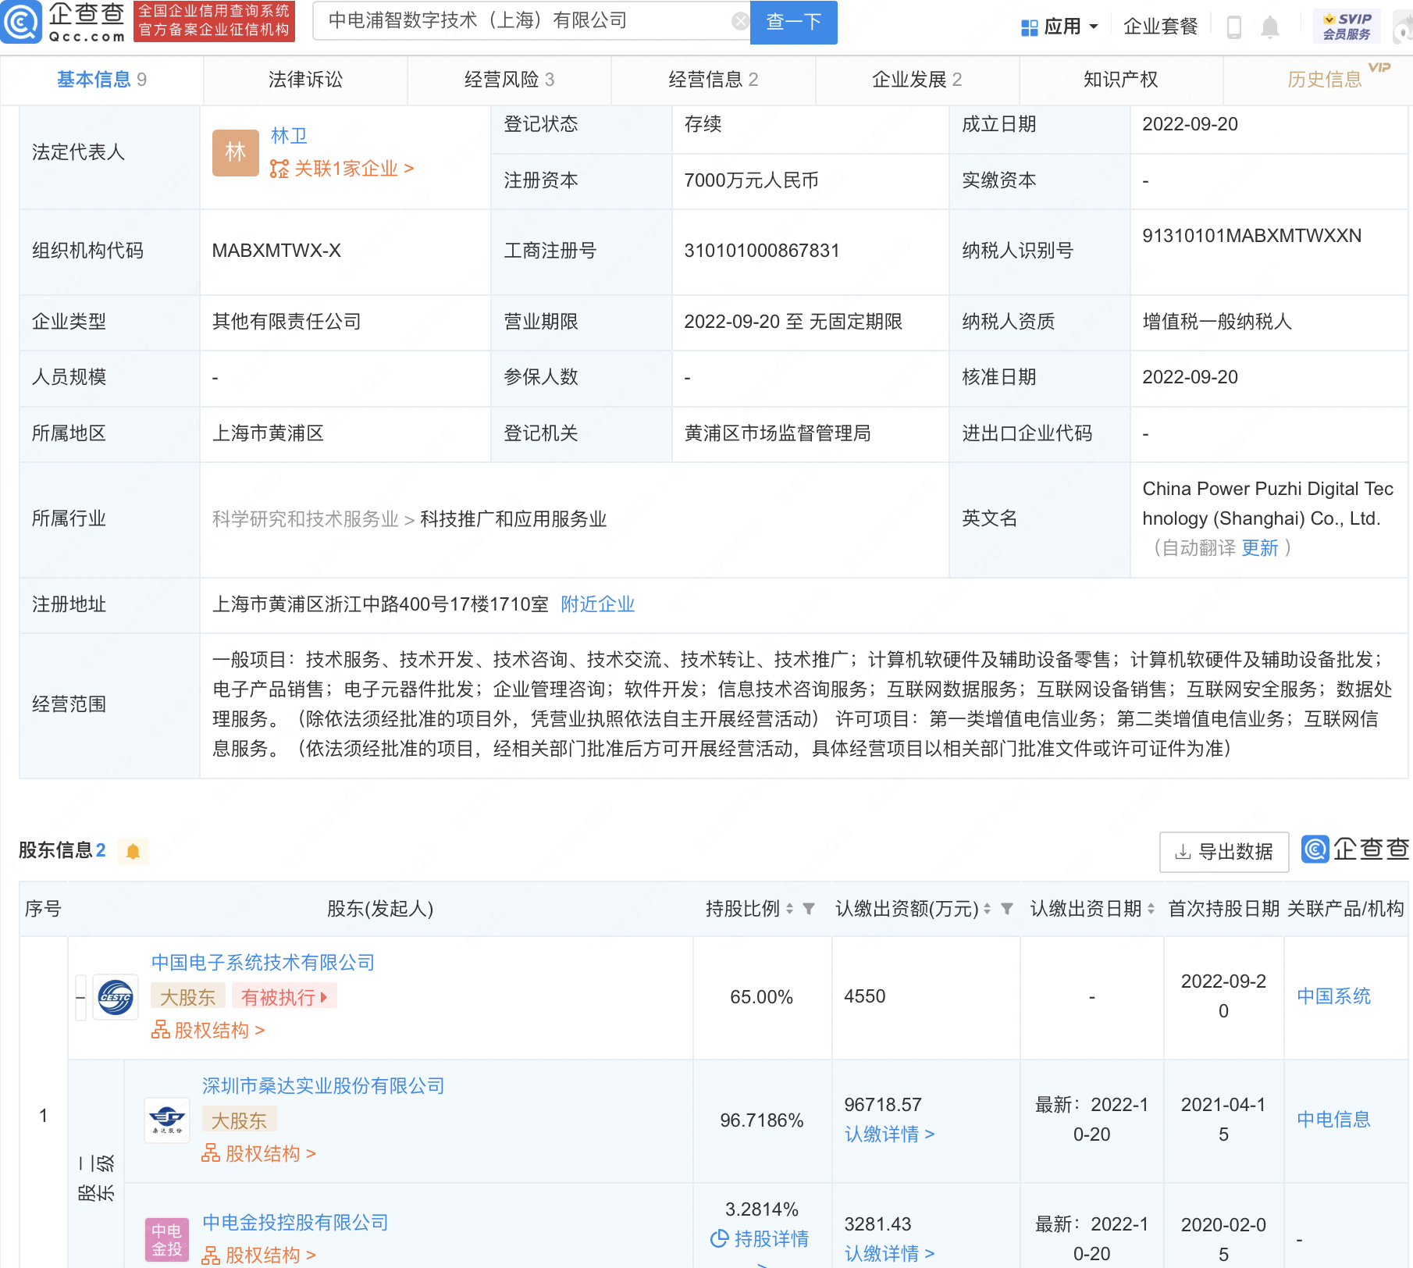Image resolution: width=1413 pixels, height=1268 pixels.
Task: Click the 桑达 shareholder logo
Action: point(167,1120)
